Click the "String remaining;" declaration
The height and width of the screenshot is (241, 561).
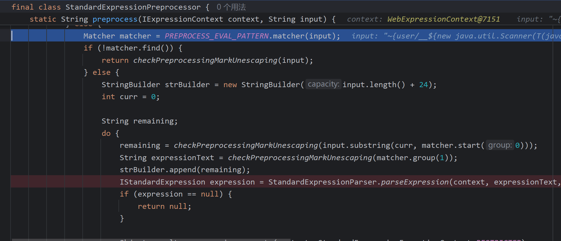click(x=139, y=121)
